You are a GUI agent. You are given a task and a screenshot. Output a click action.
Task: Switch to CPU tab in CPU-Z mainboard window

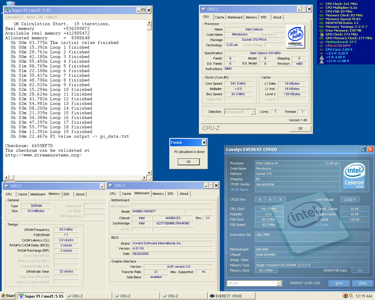(x=113, y=194)
